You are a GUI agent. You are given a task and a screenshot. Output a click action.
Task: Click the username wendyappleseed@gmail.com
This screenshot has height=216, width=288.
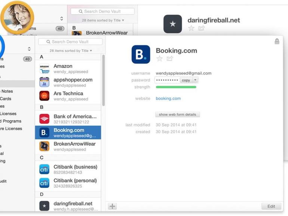pos(184,73)
